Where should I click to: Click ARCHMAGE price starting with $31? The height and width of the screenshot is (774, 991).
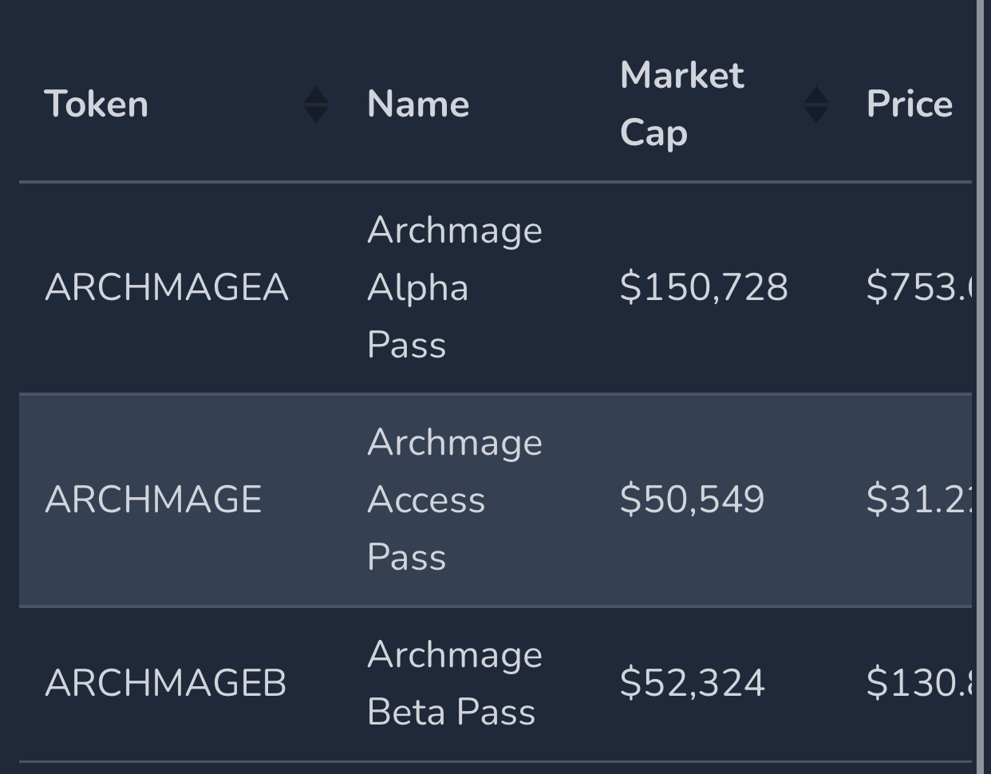[x=918, y=500]
